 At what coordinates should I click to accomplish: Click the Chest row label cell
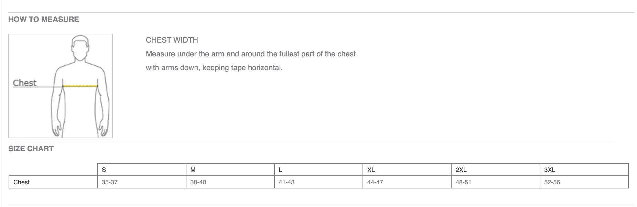click(x=53, y=182)
